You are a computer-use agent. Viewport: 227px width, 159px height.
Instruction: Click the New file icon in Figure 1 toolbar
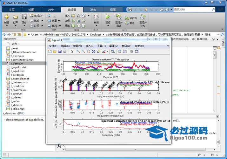pyautogui.click(x=50, y=52)
